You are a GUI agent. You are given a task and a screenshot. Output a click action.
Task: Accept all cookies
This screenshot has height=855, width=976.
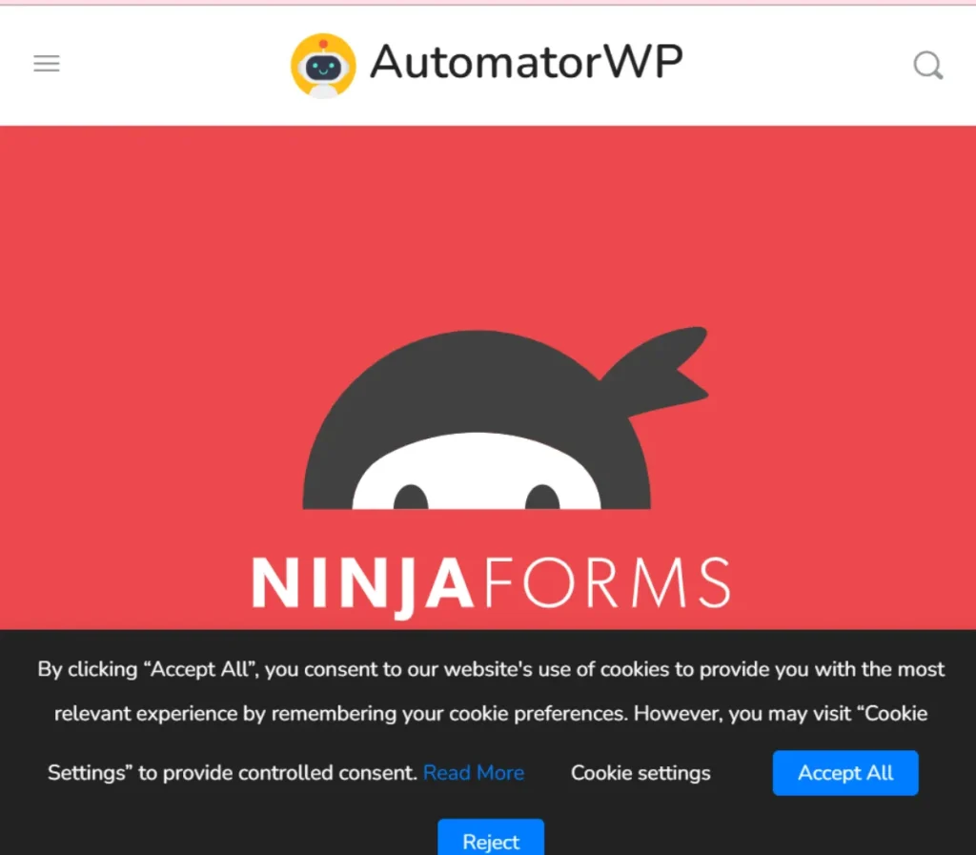click(x=845, y=773)
